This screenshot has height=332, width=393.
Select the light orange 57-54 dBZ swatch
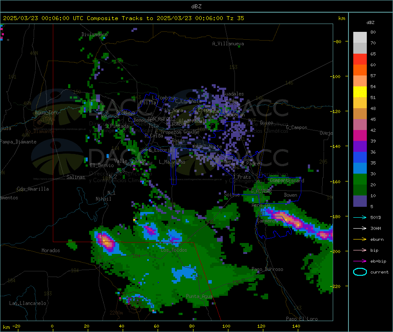click(x=360, y=81)
